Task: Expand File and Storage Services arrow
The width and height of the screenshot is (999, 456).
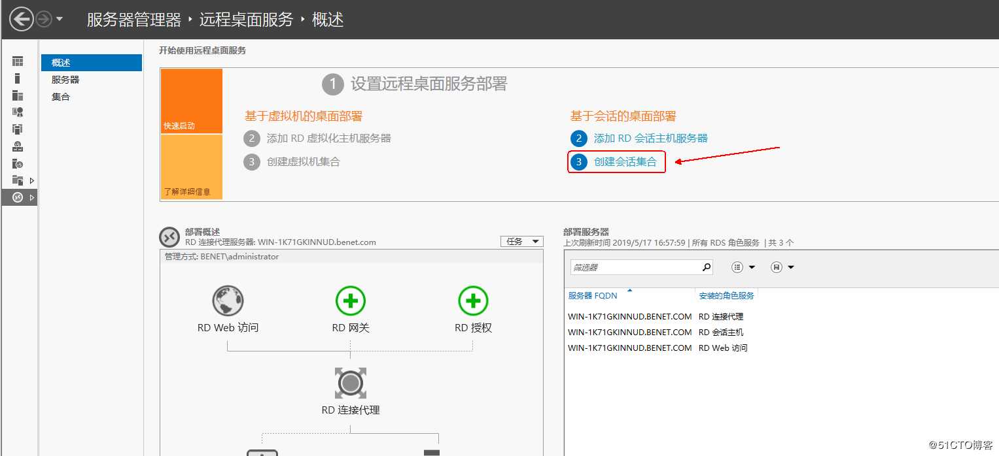Action: point(31,180)
